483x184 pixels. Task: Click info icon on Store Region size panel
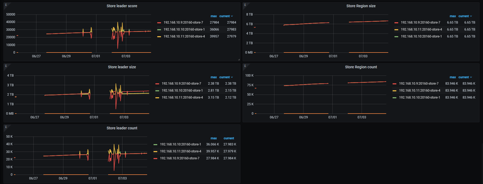coord(245,5)
